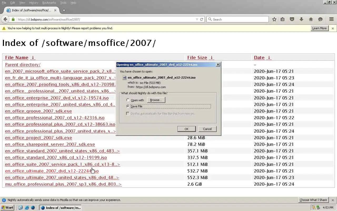Open en_office_enterprise_2007_dvd_vl_x12-19574.iso link
The image size is (337, 211).
point(57,98)
